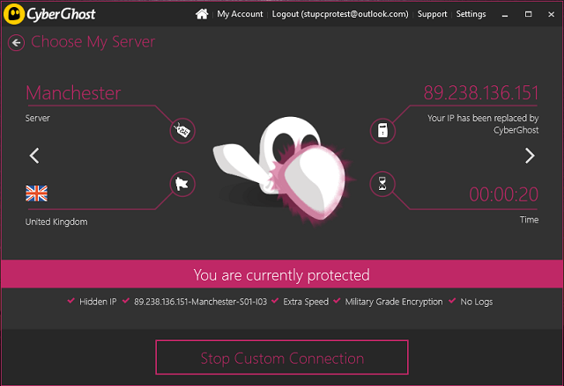Screen dimensions: 564x386
Task: Click the back arrow beside Choose My Server
Action: coord(16,43)
